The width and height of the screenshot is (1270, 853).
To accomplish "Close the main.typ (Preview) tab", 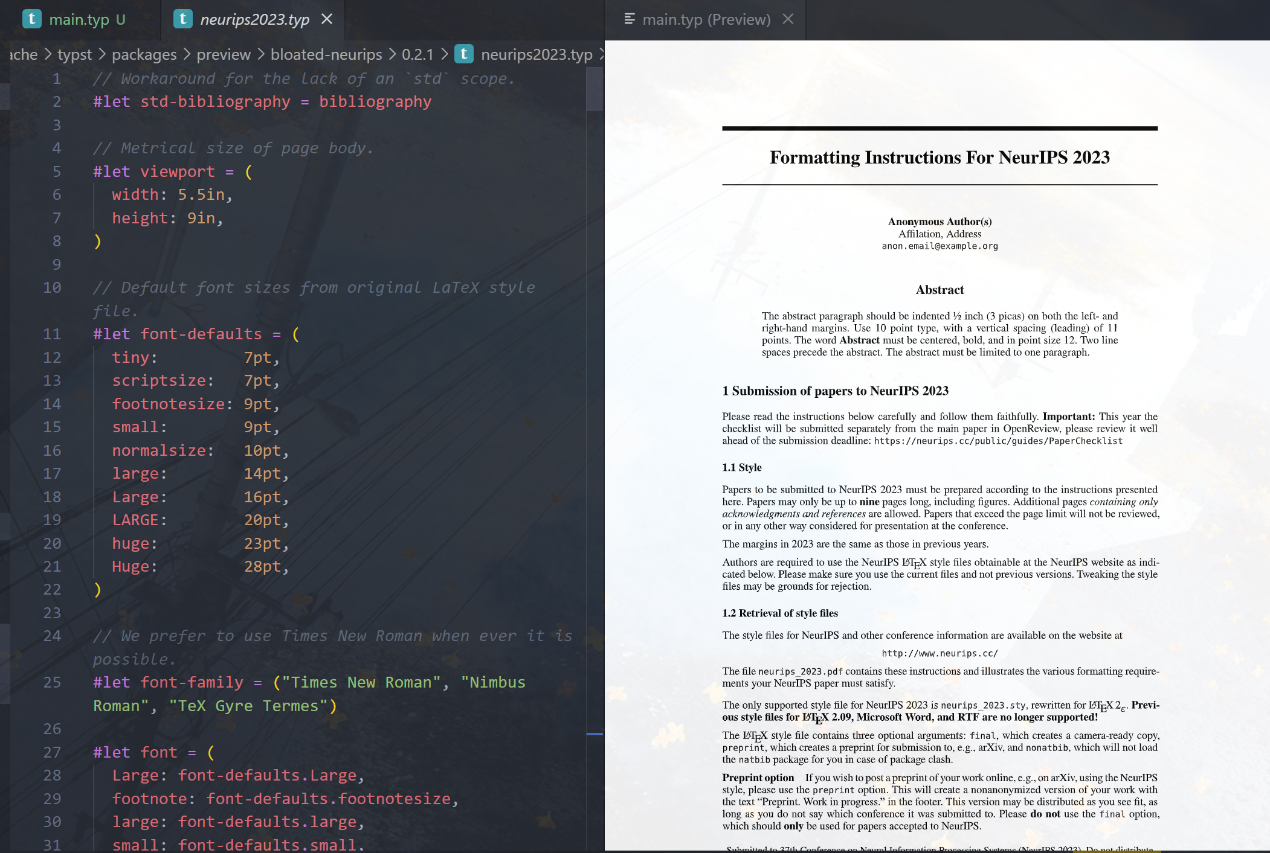I will click(x=788, y=19).
